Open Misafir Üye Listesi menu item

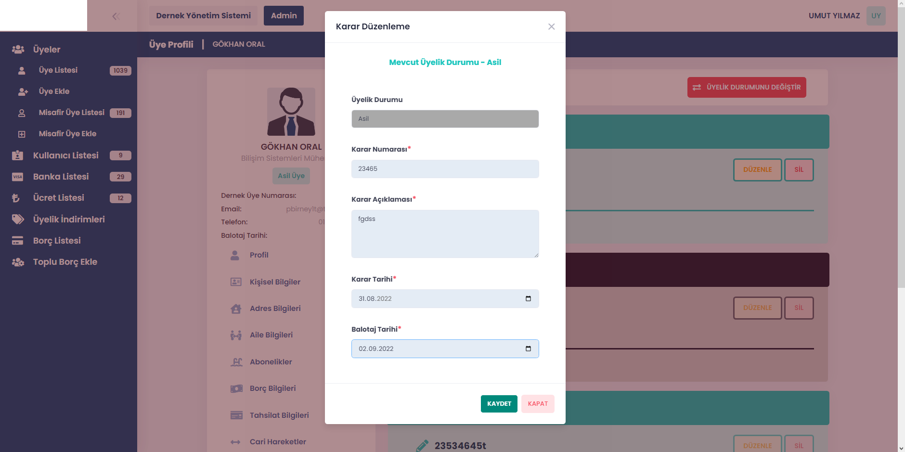(x=71, y=113)
